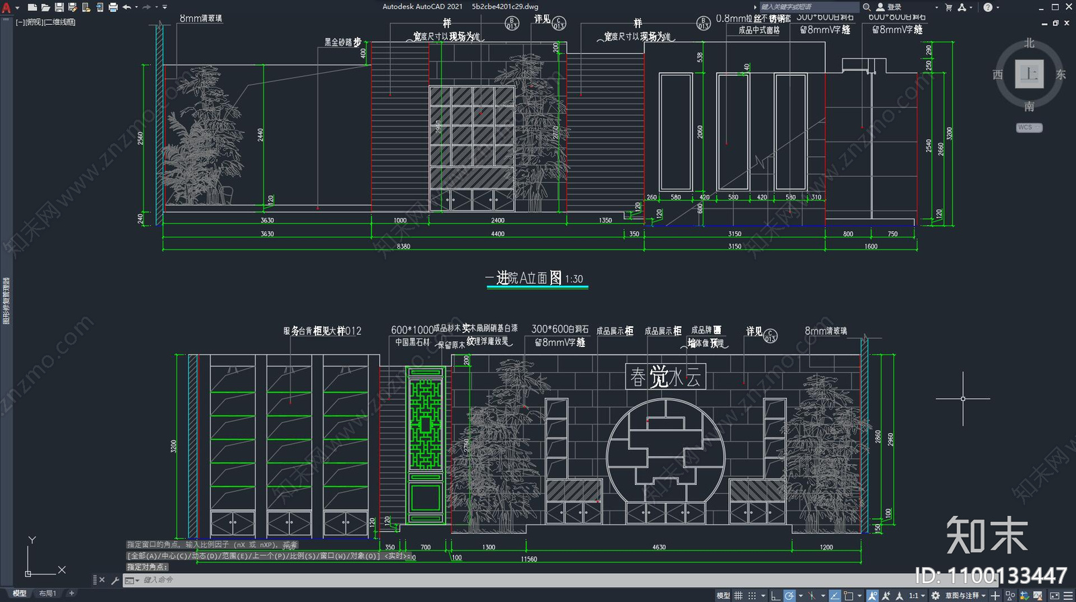The height and width of the screenshot is (602, 1076).
Task: Open the workspace switching gear icon
Action: [935, 595]
